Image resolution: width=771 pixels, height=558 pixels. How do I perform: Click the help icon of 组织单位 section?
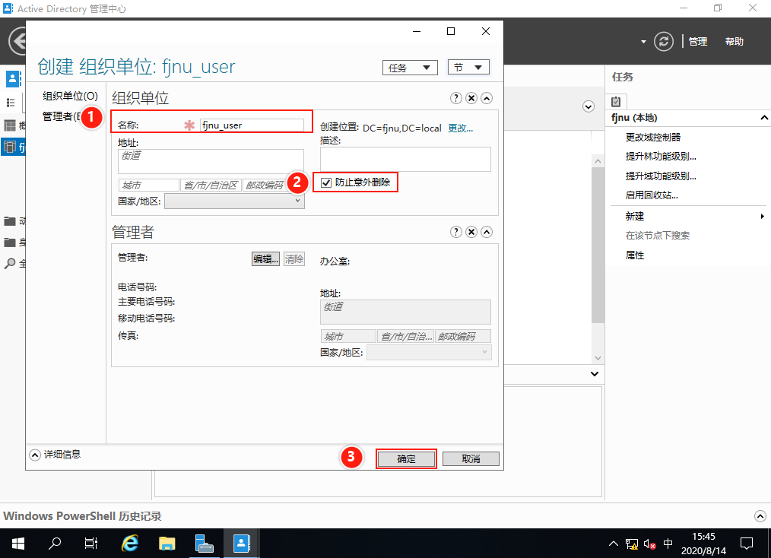point(455,98)
